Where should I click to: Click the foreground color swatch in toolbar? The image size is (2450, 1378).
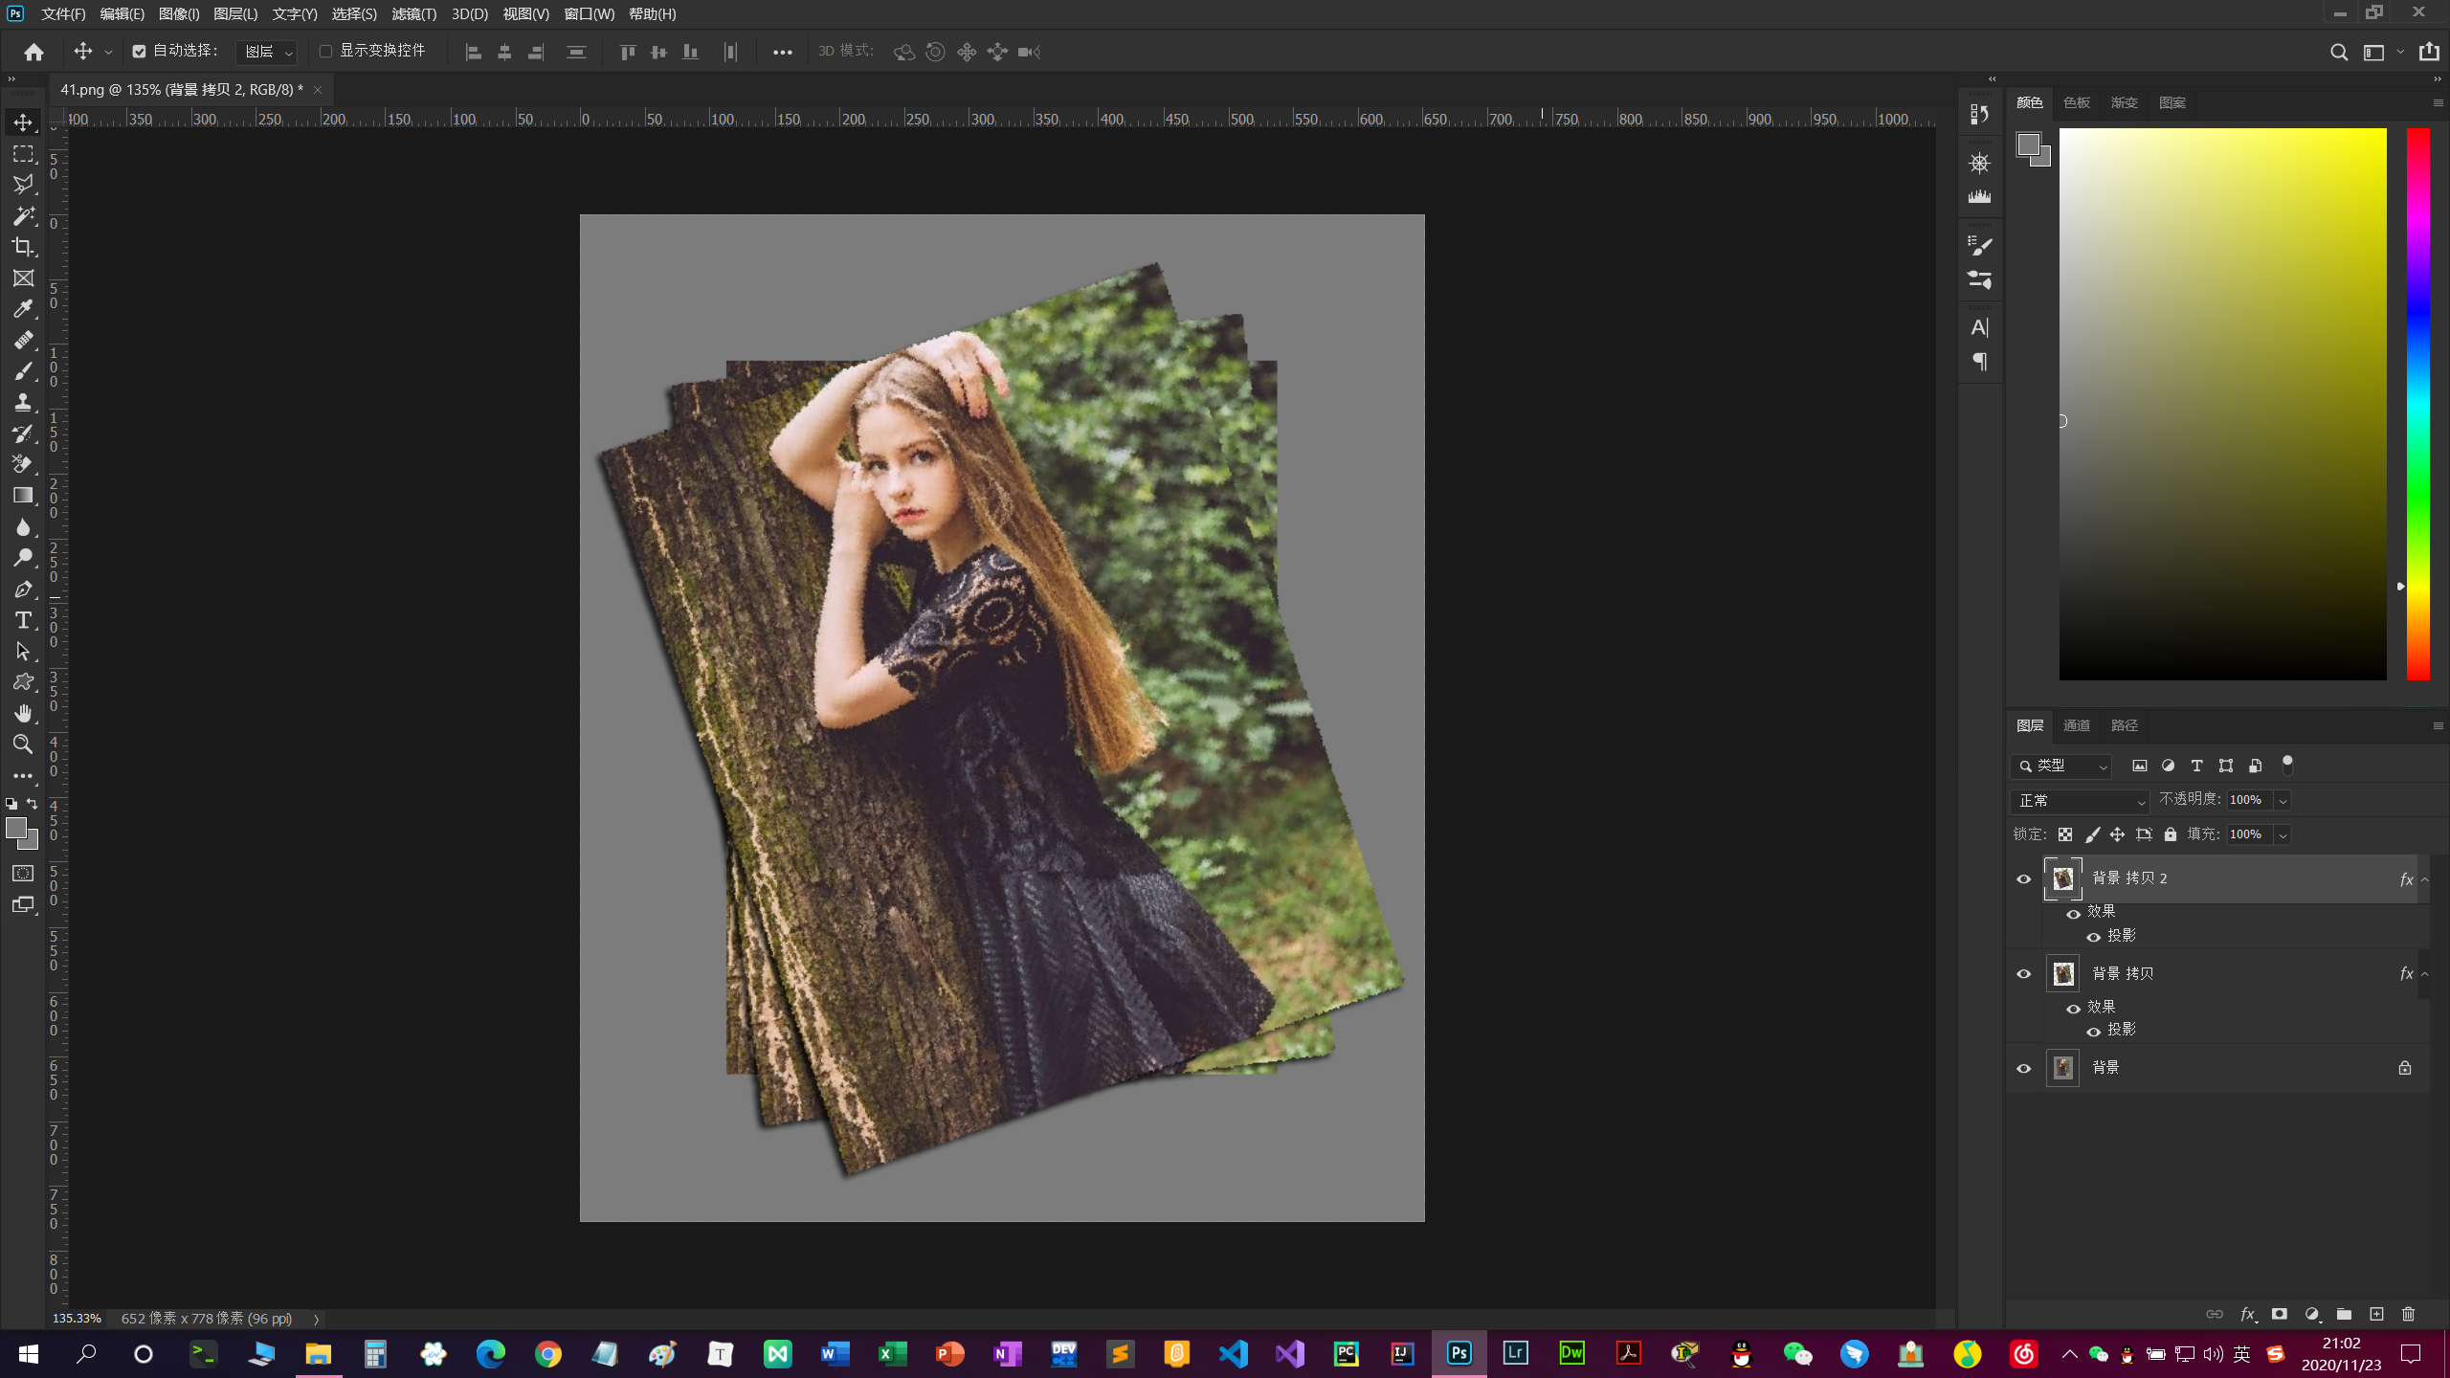point(15,829)
